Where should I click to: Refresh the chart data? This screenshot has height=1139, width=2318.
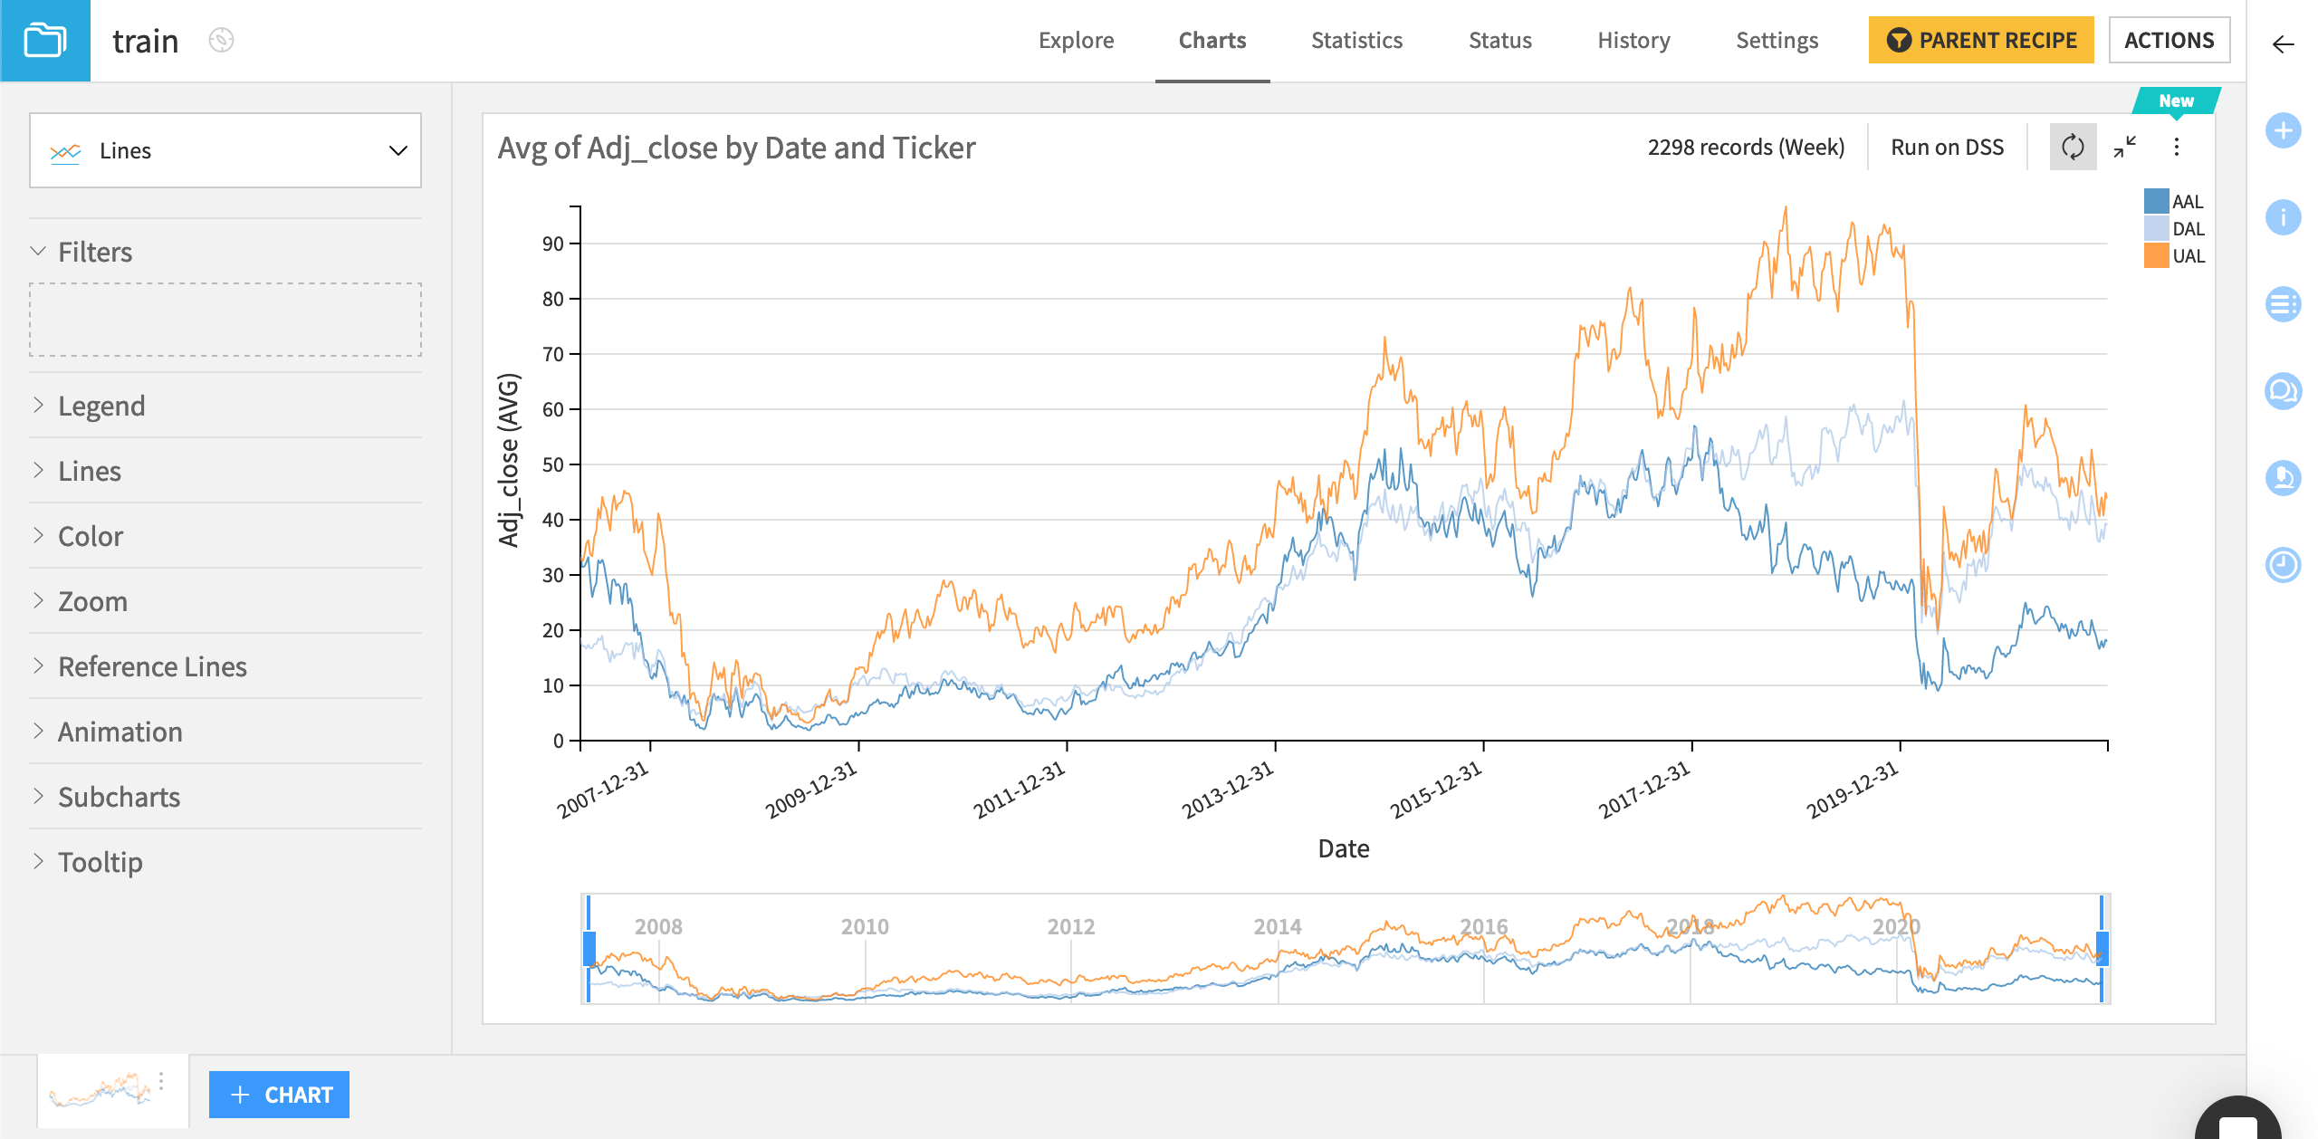2074,146
